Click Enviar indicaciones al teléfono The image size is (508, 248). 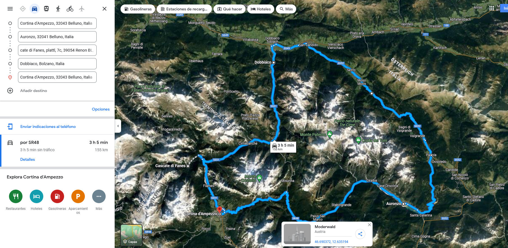tap(48, 127)
